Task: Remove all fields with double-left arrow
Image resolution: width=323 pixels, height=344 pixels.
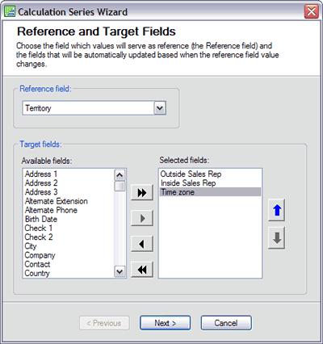Action: click(x=142, y=269)
